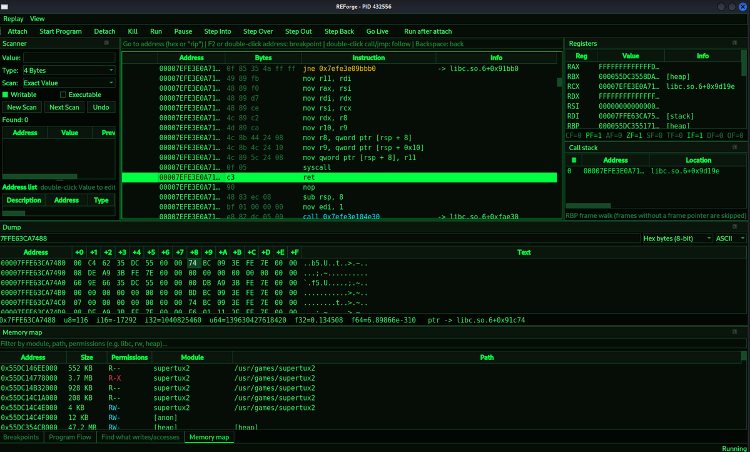Open the Scan dropdown showing Exact Value
750x452 pixels.
(x=69, y=83)
